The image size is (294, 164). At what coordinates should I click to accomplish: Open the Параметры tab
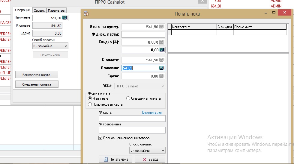[57, 10]
